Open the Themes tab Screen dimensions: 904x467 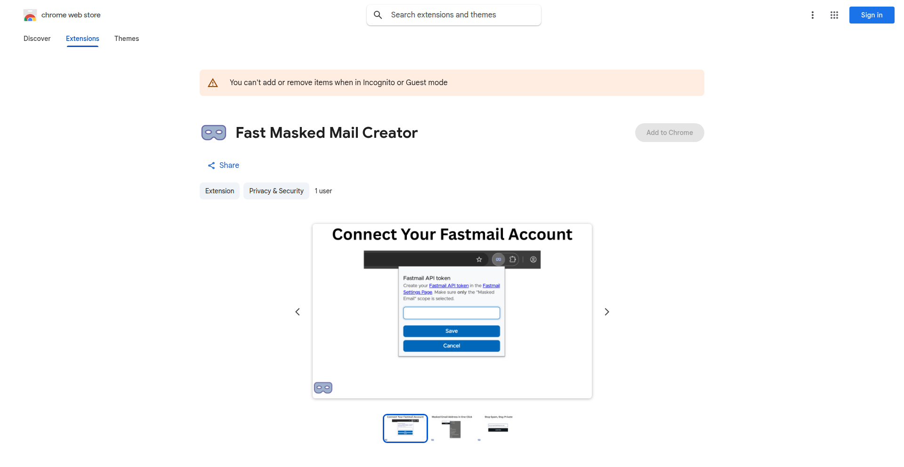point(127,39)
